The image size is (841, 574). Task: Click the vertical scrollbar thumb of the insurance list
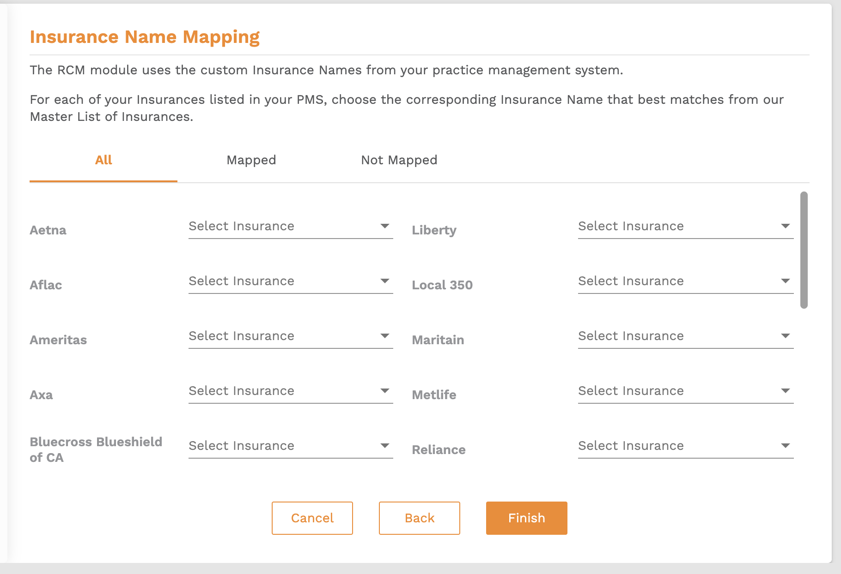tap(804, 250)
